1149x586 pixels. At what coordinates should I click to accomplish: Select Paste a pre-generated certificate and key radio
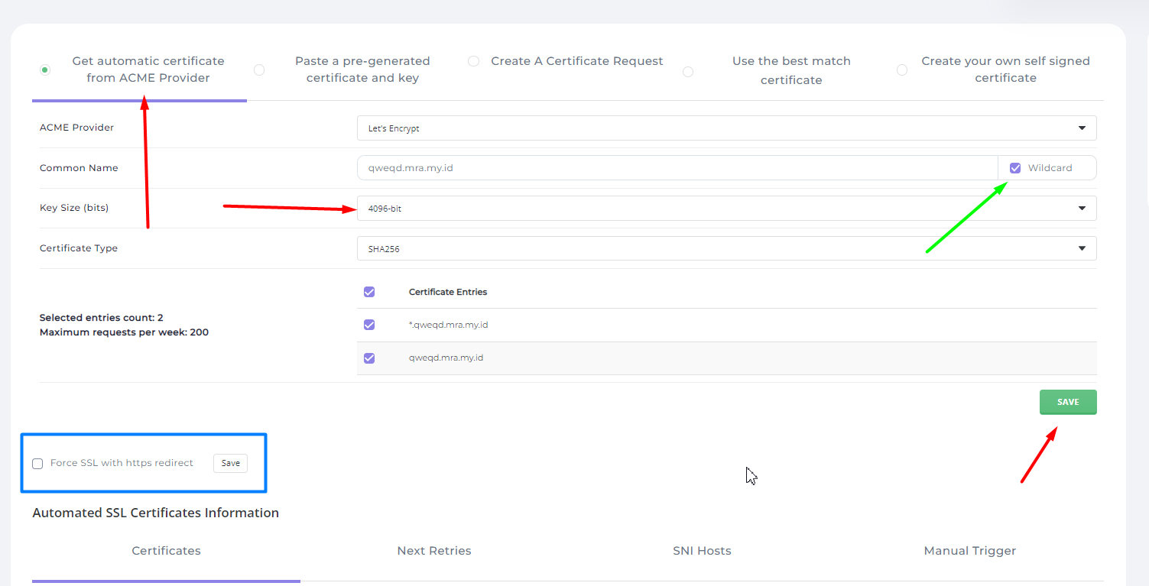tap(259, 70)
